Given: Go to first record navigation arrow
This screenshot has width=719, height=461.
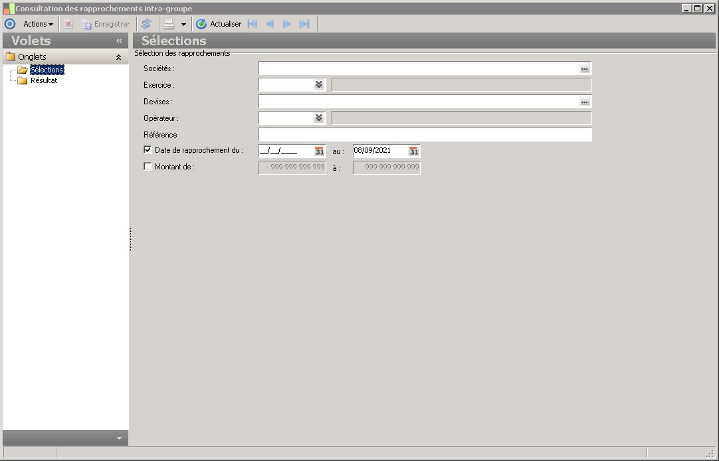Looking at the screenshot, I should pos(253,24).
